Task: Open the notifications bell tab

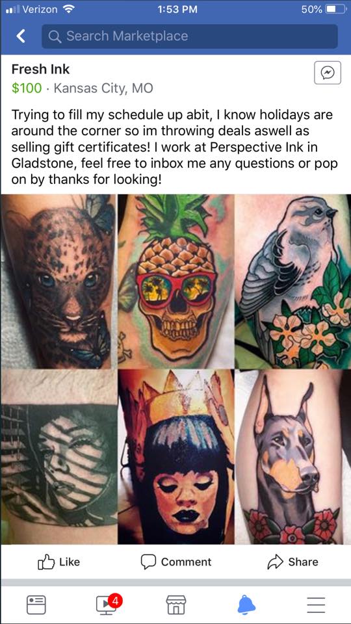Action: click(x=247, y=605)
